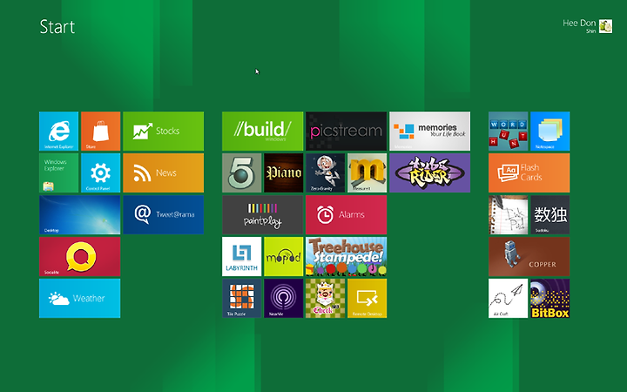This screenshot has width=627, height=392.
Task: Open the Notespace sticky notes tile
Action: [x=549, y=132]
